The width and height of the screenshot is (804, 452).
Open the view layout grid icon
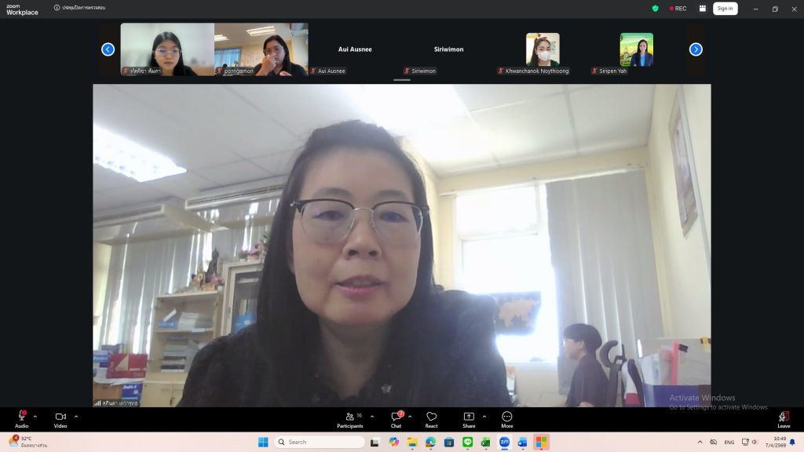click(x=700, y=9)
